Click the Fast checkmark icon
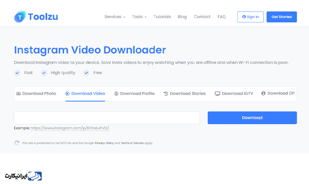Image resolution: width=309 pixels, height=184 pixels. 17,73
